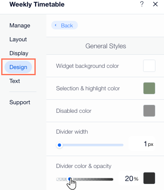
Task: Close the Weekly Timetable panel
Action: point(155,4)
